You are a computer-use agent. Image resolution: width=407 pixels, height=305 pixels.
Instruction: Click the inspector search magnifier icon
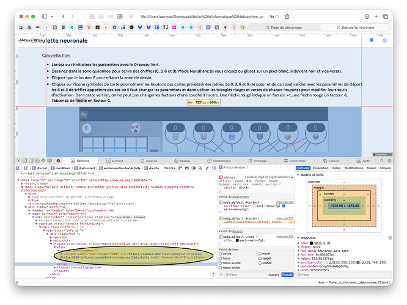[382, 160]
